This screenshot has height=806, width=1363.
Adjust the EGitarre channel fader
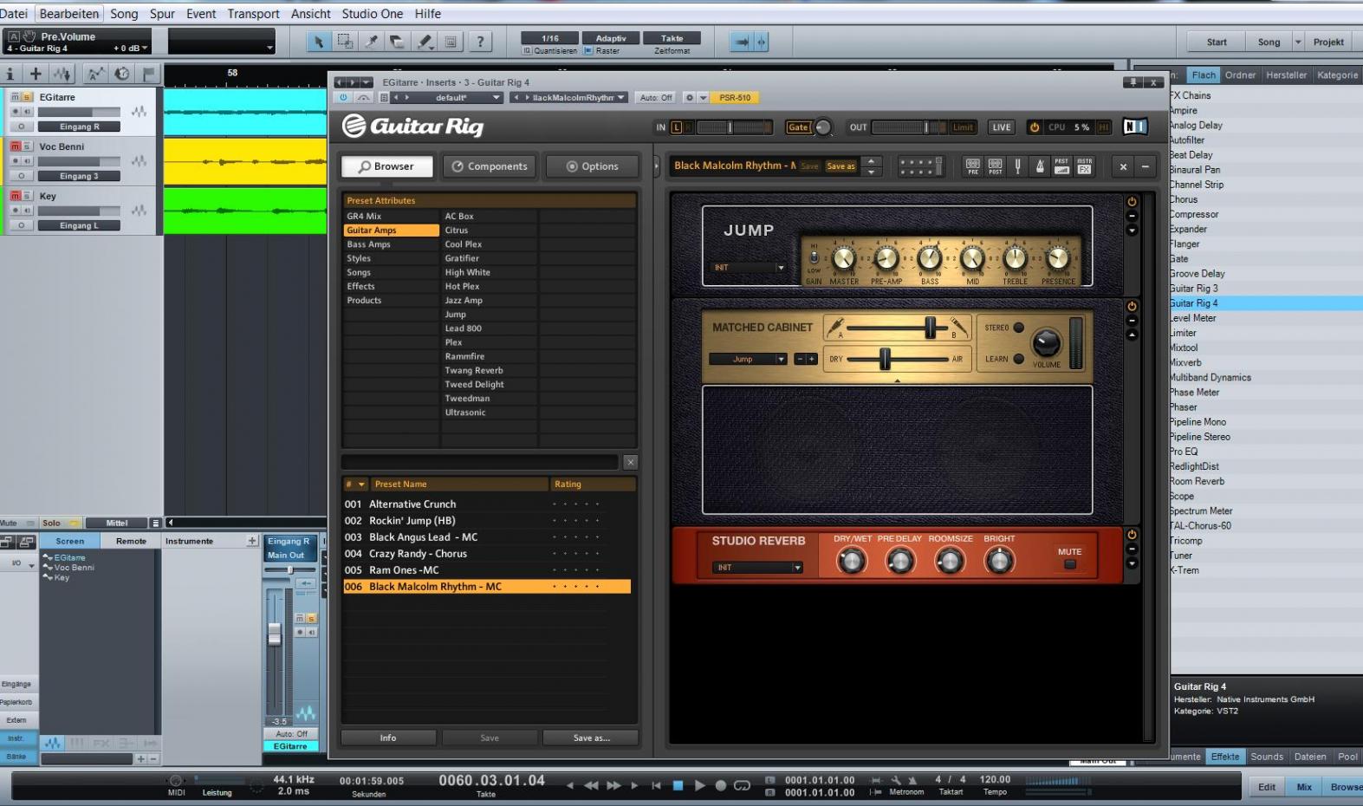[275, 634]
